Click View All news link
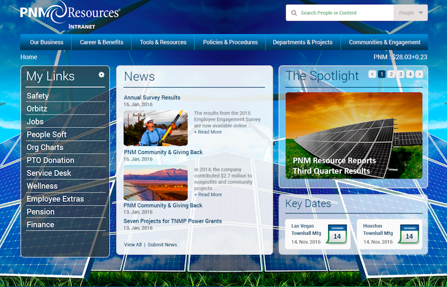Viewport: 447px width, 287px height. pyautogui.click(x=133, y=245)
